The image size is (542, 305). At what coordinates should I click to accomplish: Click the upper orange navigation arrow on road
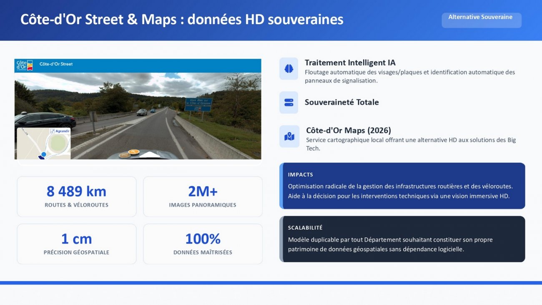point(133,152)
